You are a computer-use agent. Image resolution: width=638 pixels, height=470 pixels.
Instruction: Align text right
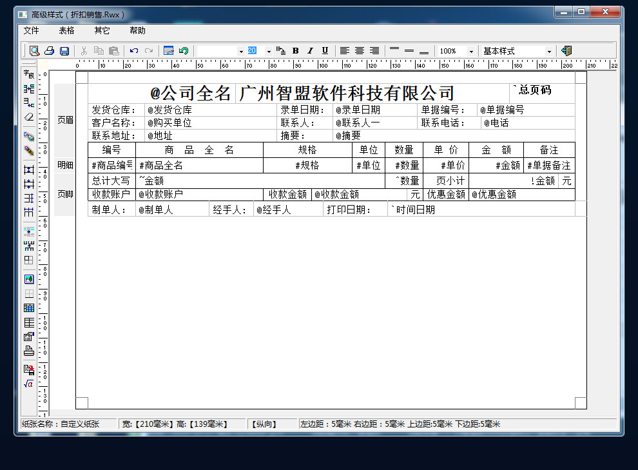(374, 51)
